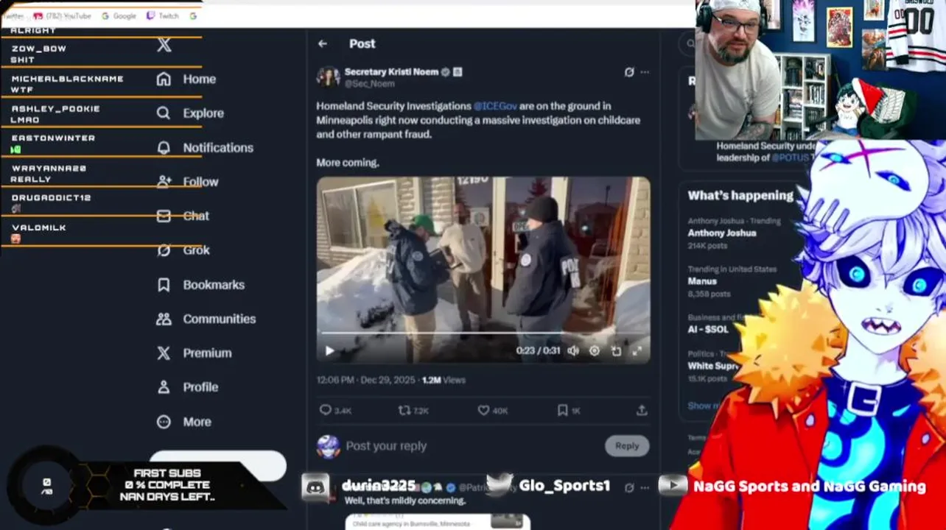Viewport: 946px width, 530px height.
Task: Click the Grok explain icon on the post
Action: [x=628, y=72]
